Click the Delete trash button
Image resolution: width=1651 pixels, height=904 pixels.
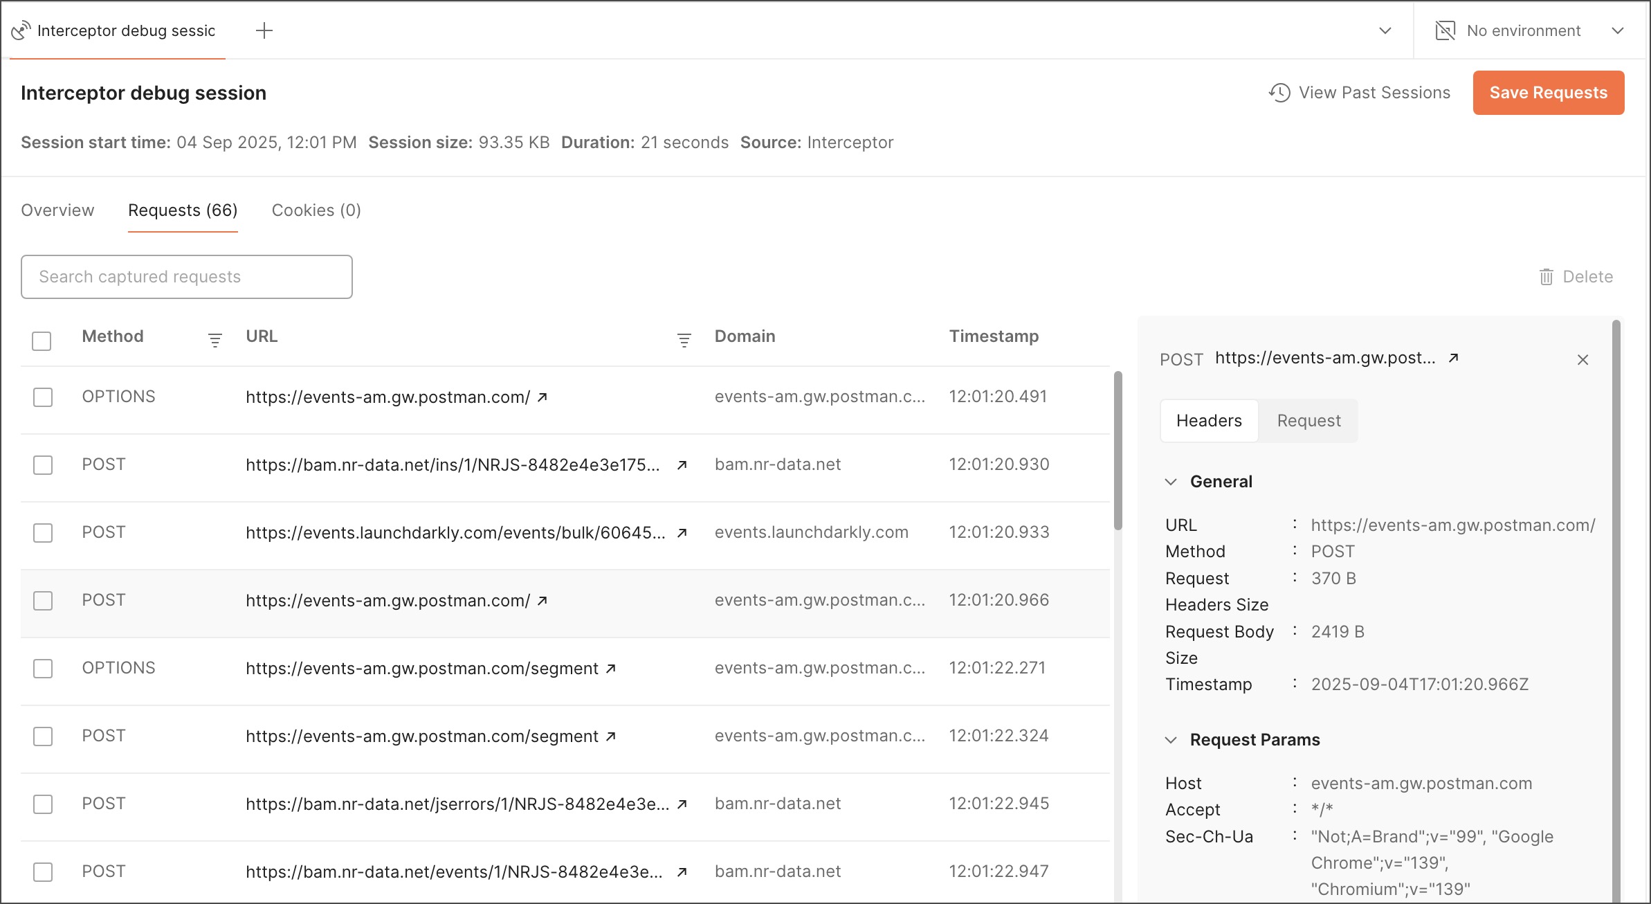coord(1576,277)
